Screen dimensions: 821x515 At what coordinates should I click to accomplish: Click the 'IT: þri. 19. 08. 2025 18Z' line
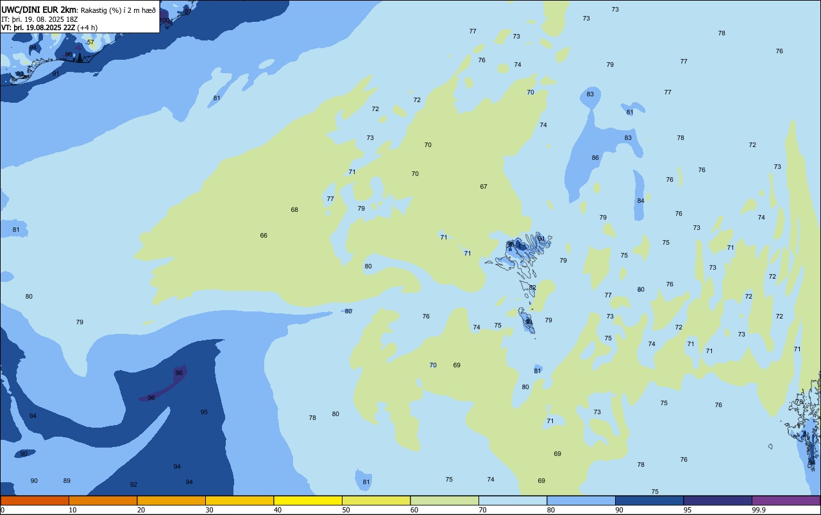point(40,19)
